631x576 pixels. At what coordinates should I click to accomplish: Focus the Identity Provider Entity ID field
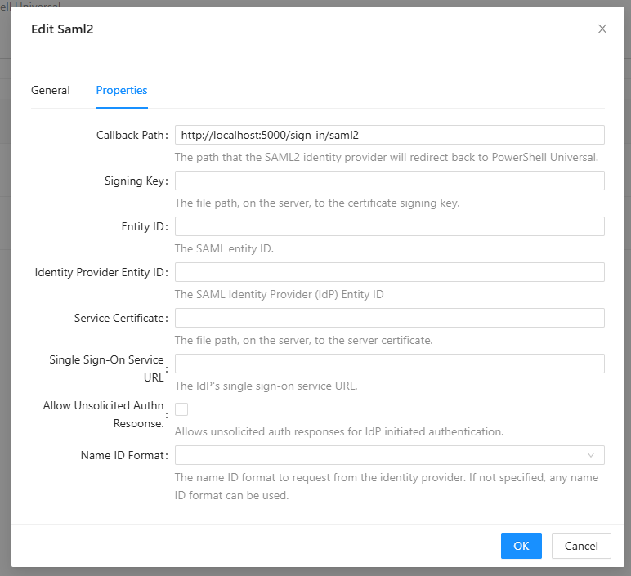(389, 272)
